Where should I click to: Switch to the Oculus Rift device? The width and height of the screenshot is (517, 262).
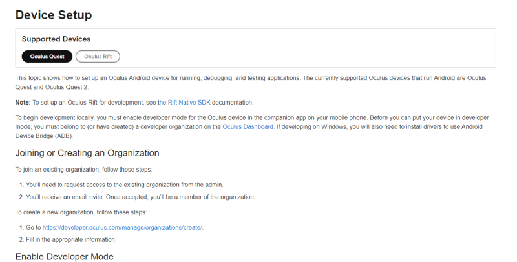click(98, 56)
